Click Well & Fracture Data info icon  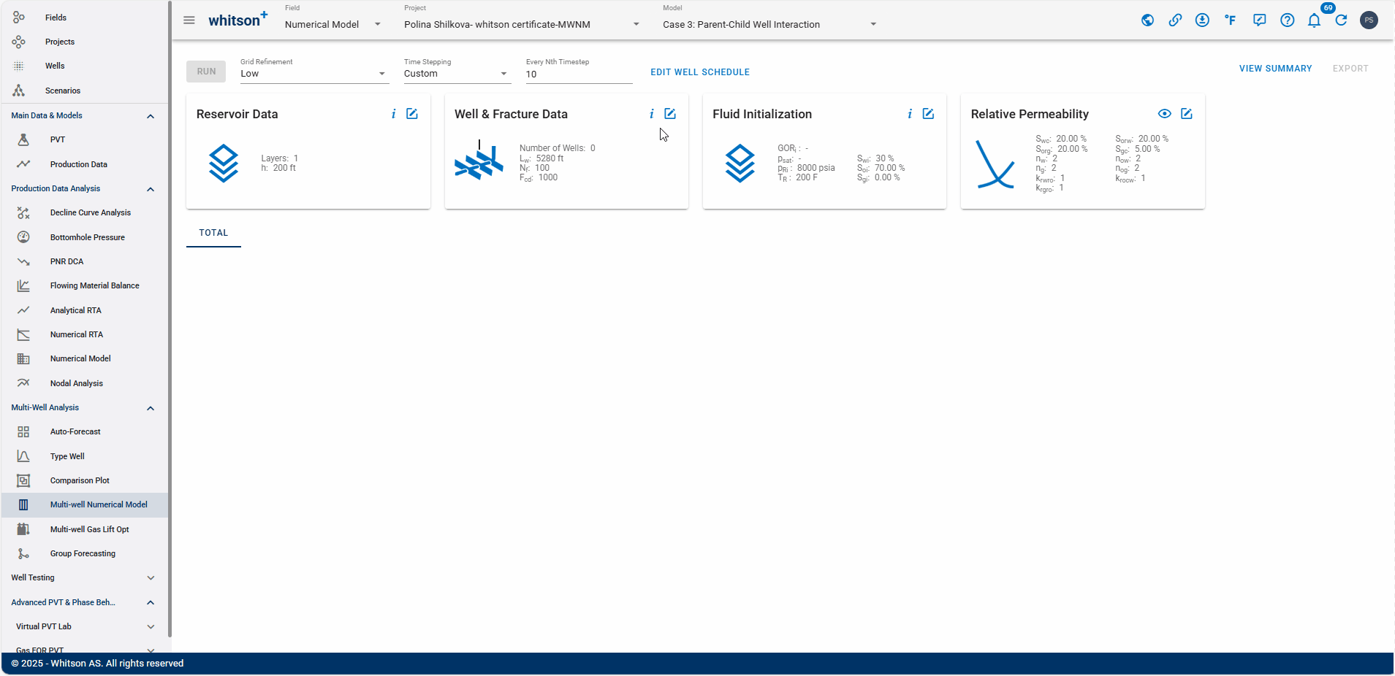click(651, 114)
